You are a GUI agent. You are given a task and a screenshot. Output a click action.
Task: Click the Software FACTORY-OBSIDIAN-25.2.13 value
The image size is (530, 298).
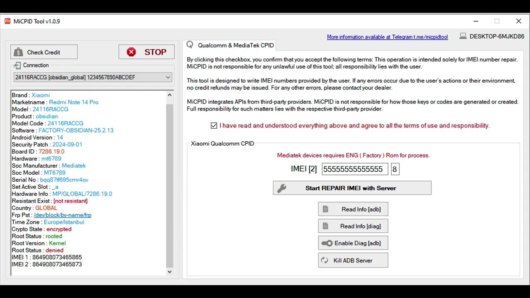coord(76,130)
